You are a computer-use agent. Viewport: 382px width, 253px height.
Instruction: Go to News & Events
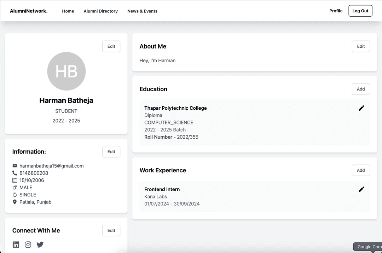(x=142, y=11)
